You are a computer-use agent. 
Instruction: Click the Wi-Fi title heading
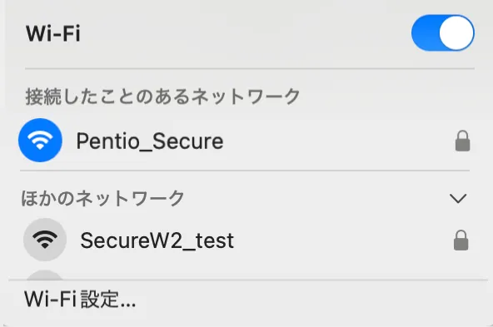pyautogui.click(x=53, y=33)
